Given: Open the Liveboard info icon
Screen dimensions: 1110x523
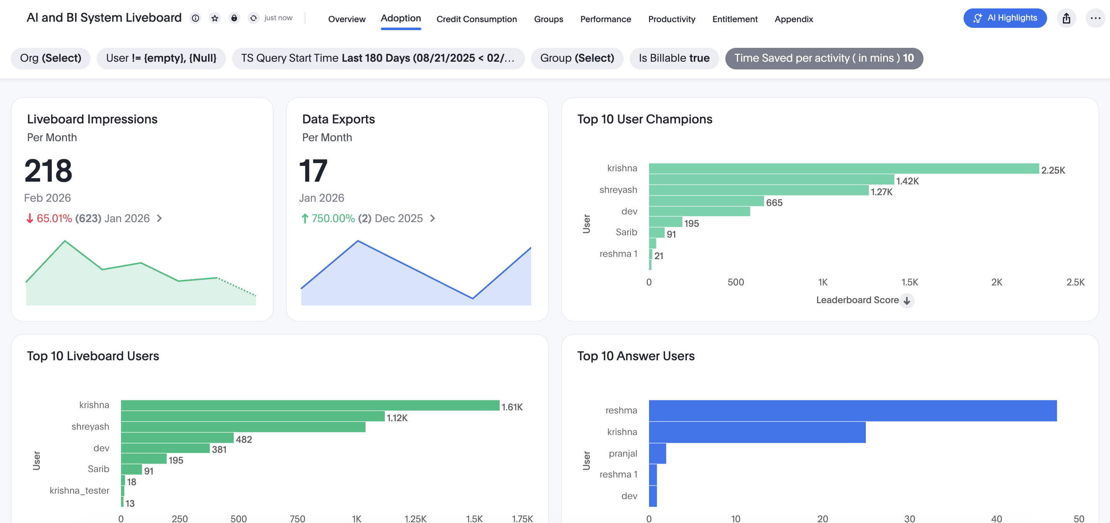Looking at the screenshot, I should tap(196, 18).
